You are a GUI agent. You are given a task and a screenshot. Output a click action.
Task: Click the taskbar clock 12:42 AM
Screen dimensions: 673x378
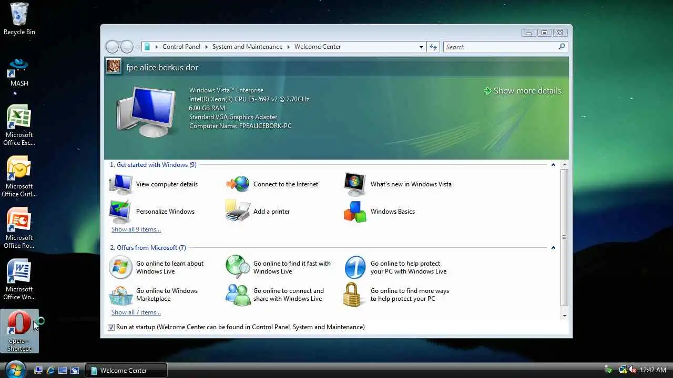654,370
